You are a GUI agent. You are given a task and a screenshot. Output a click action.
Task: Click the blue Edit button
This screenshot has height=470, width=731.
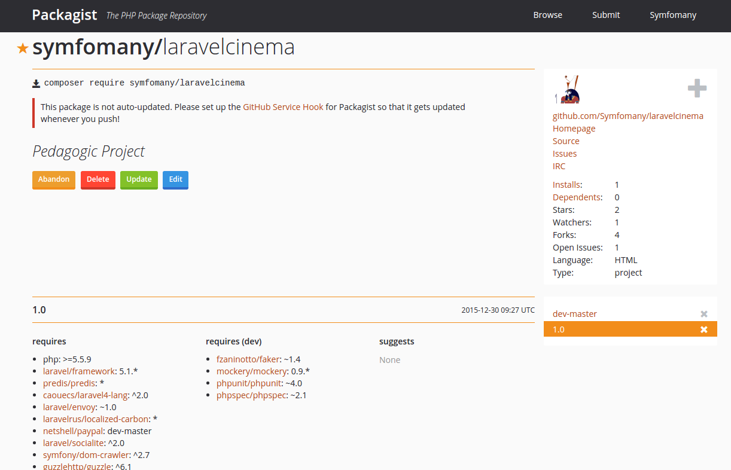pyautogui.click(x=175, y=179)
